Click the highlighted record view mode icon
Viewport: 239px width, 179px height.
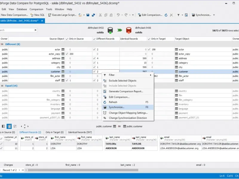[x=9, y=126]
